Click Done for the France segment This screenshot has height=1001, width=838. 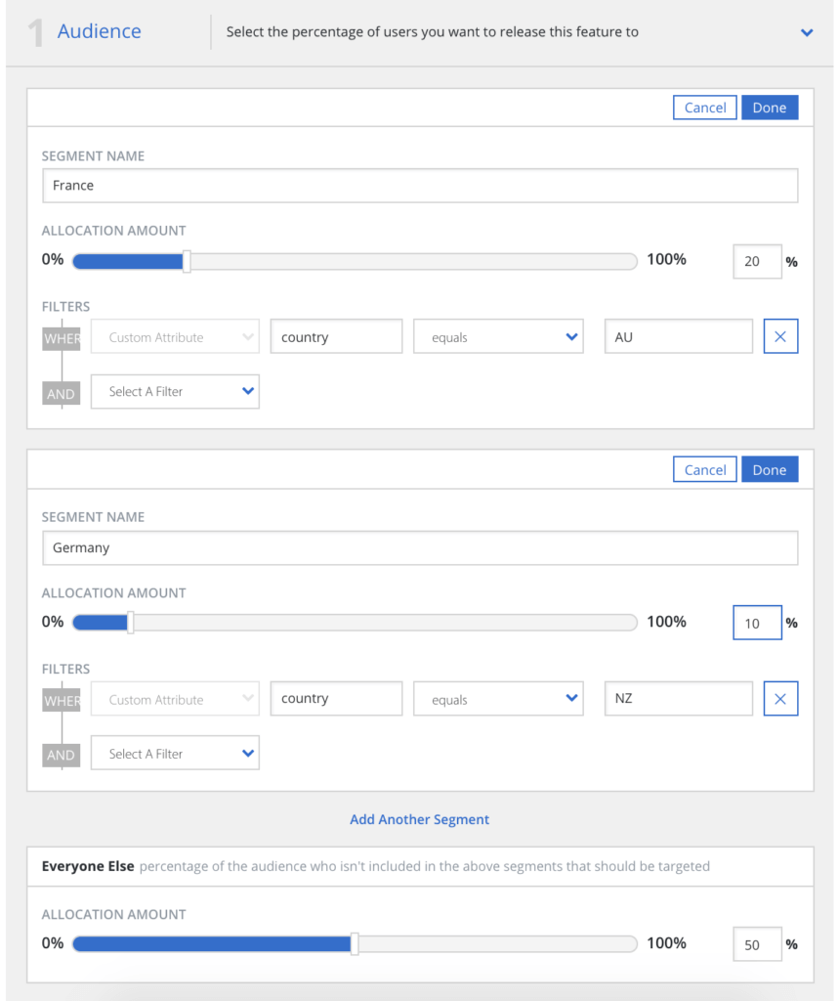coord(770,108)
